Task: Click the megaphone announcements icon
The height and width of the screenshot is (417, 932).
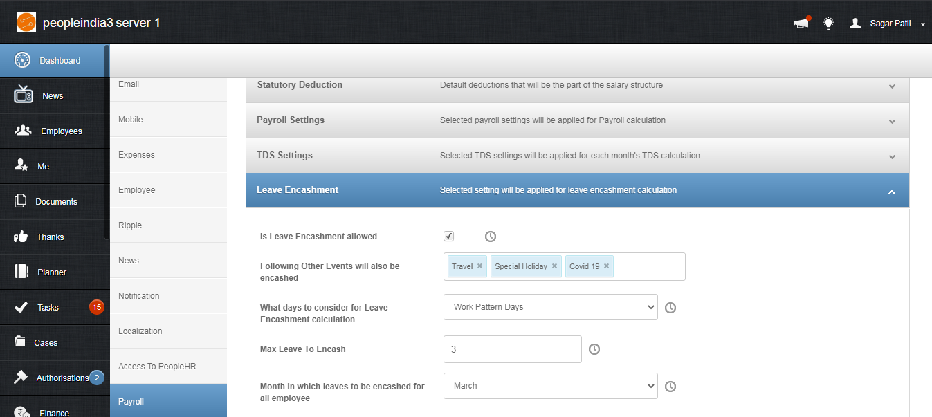Action: [x=801, y=23]
